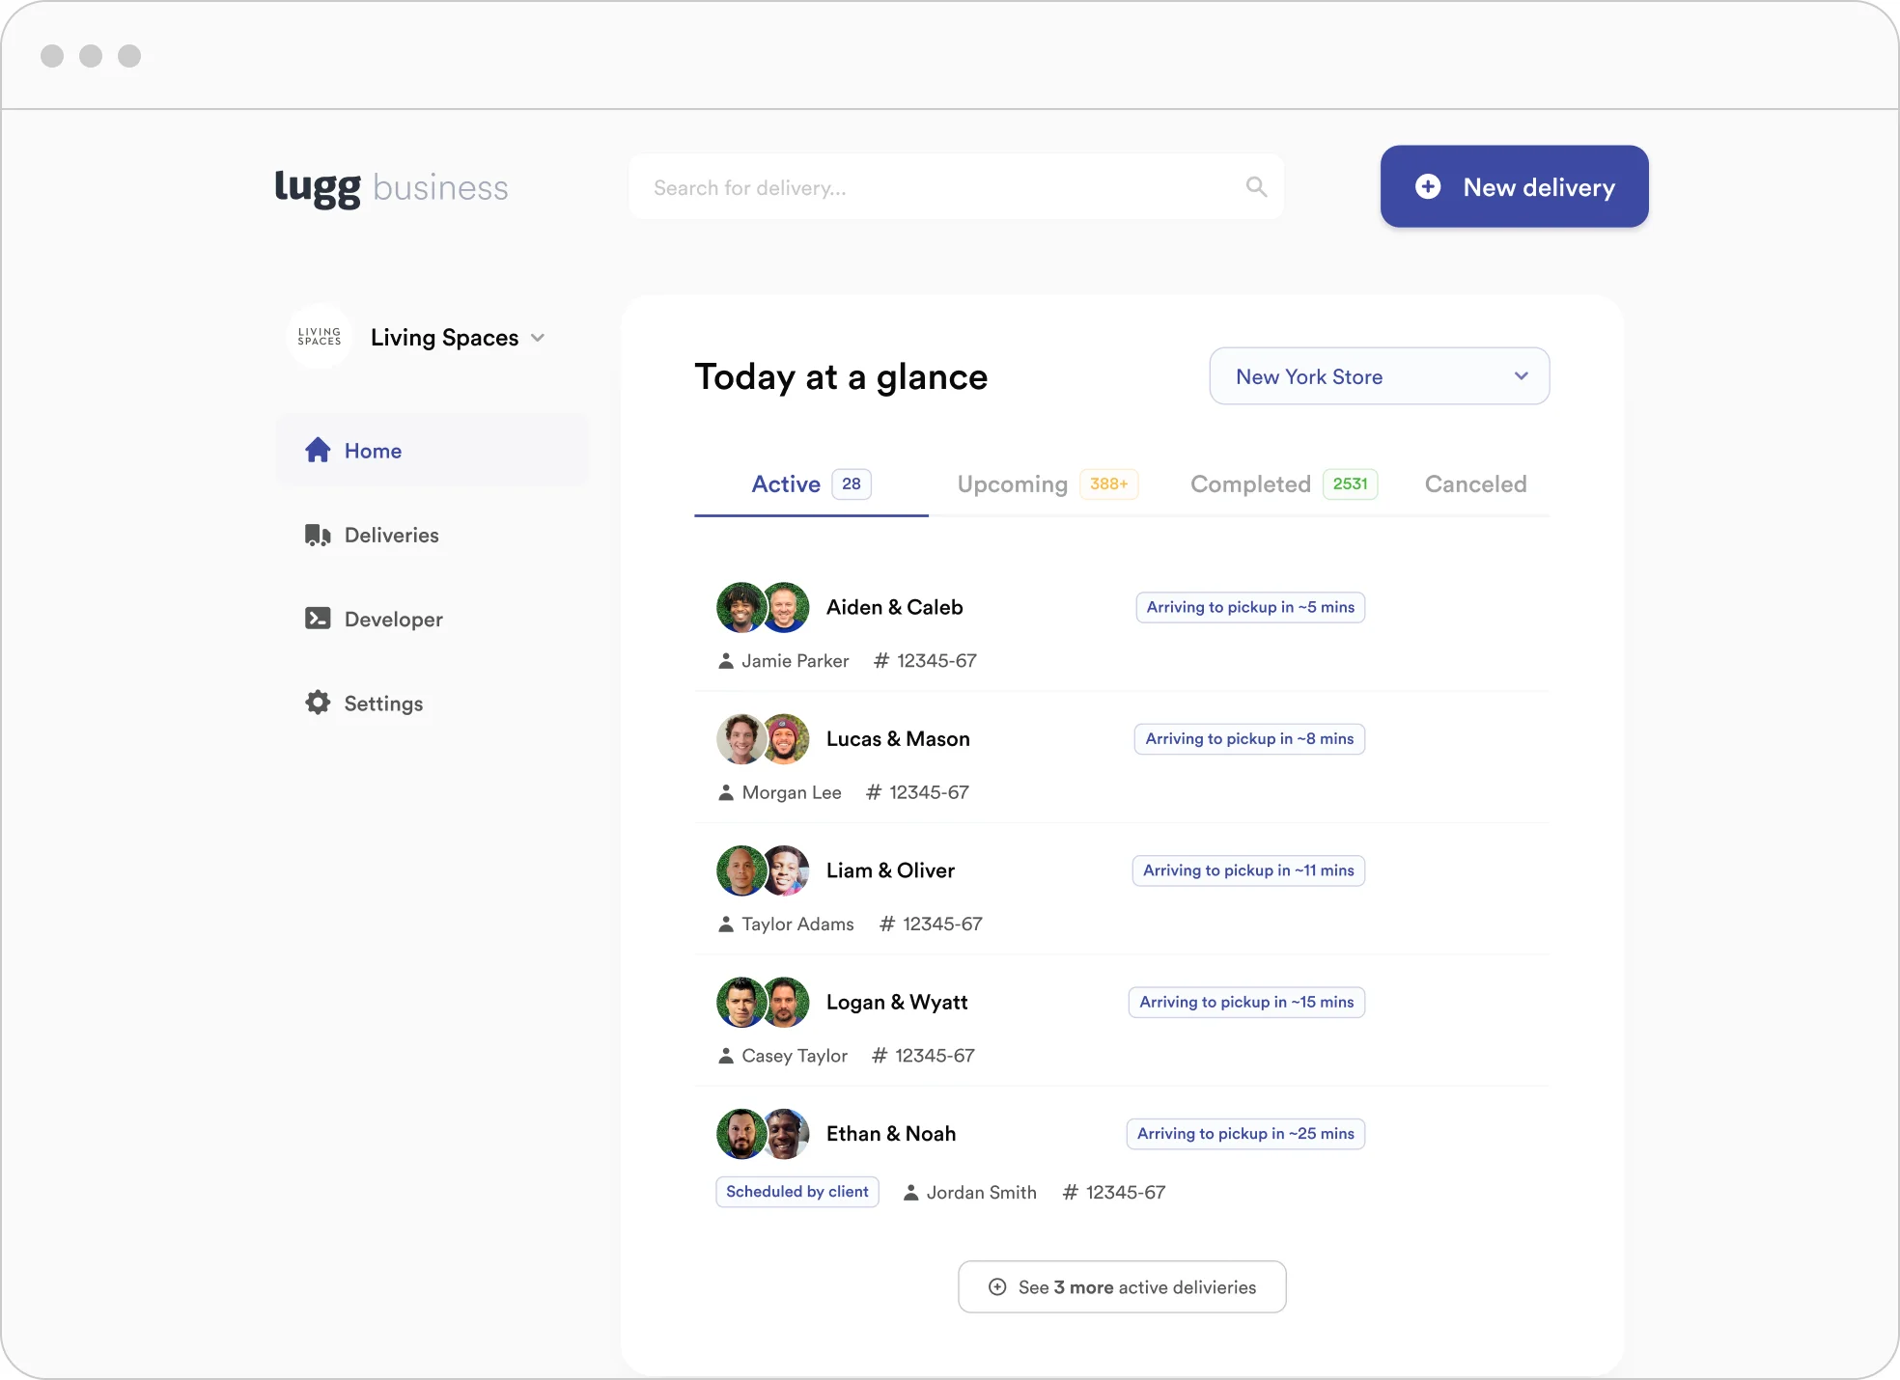This screenshot has width=1900, height=1380.
Task: Click the Arriving to pickup in ~15 mins badge
Action: tap(1246, 1002)
